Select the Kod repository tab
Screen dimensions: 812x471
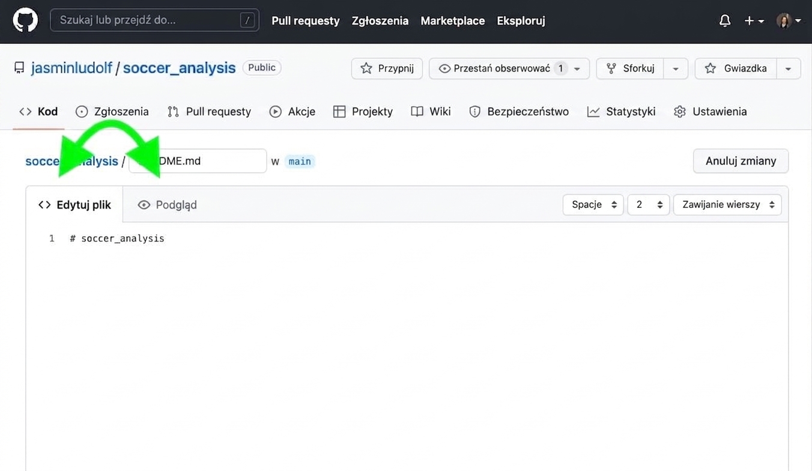[x=38, y=112]
